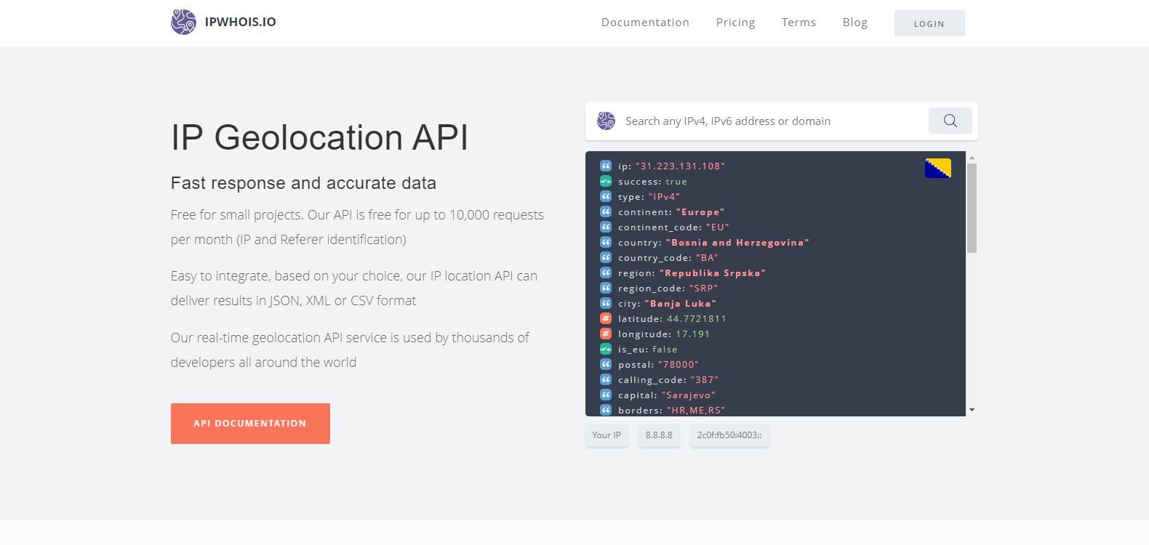Viewport: 1149px width, 545px height.
Task: Click the string icon beside the postal row
Action: (x=606, y=364)
